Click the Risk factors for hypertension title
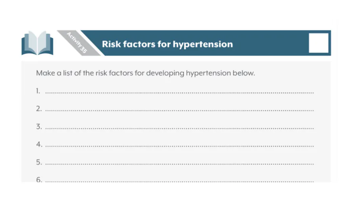Image resolution: width=357 pixels, height=201 pixels. click(167, 44)
